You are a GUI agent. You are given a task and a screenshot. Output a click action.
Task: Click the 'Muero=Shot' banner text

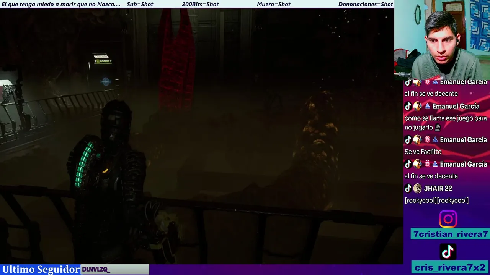click(x=274, y=4)
